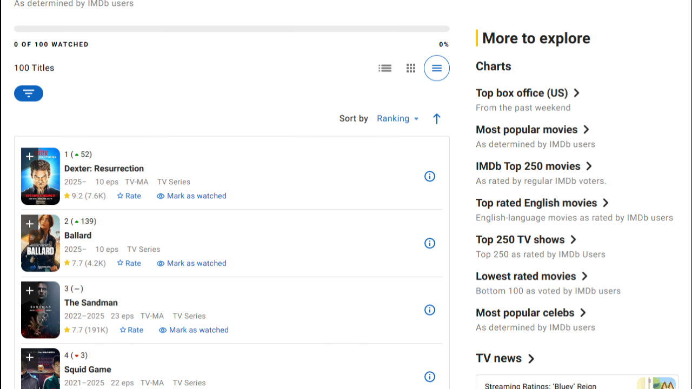The image size is (692, 389).
Task: Open the blue filter button
Action: coord(29,93)
